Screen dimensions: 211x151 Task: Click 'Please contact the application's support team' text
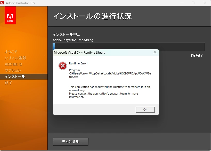(x=103, y=95)
